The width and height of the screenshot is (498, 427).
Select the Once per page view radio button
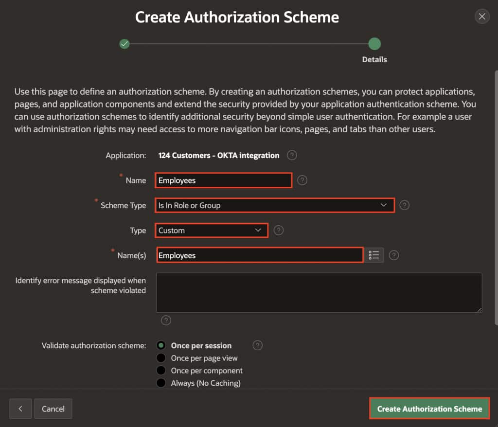[161, 358]
